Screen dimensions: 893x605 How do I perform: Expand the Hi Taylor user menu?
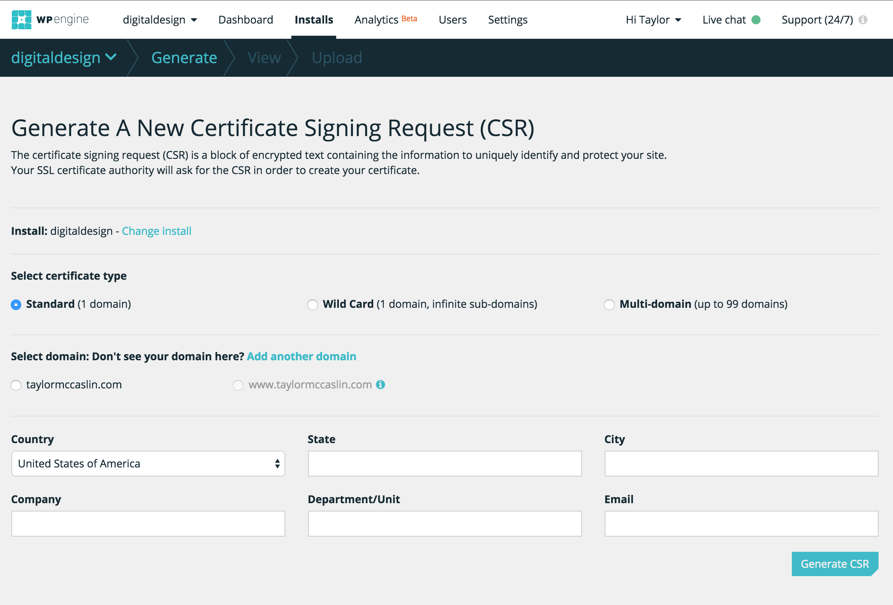(x=653, y=20)
